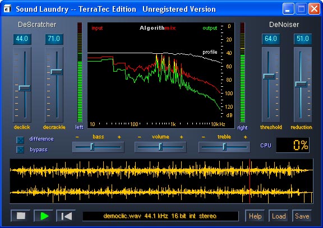Click the 'declick' label under the slider
The height and width of the screenshot is (228, 323).
[x=22, y=127]
